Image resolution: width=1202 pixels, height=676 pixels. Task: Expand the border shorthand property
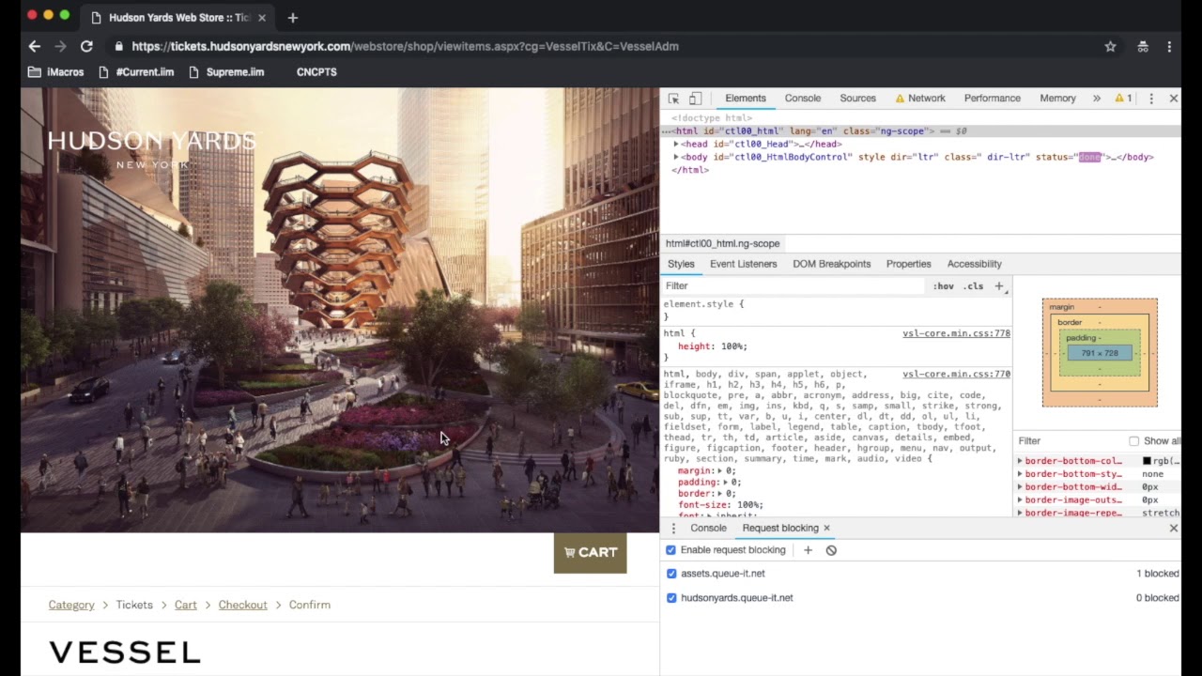pos(720,494)
